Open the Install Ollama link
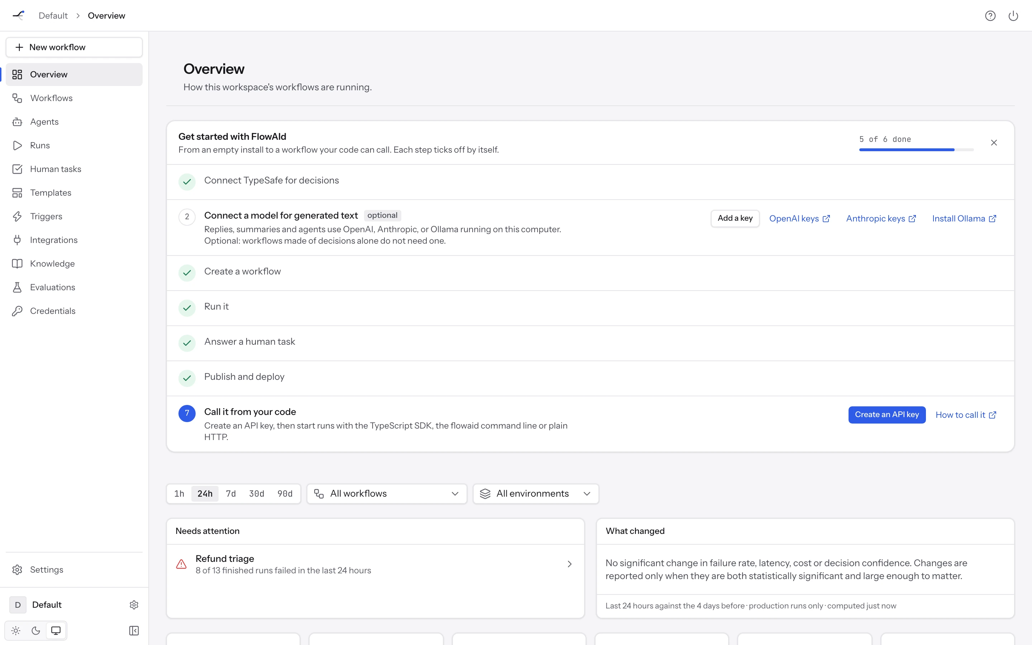 click(964, 219)
